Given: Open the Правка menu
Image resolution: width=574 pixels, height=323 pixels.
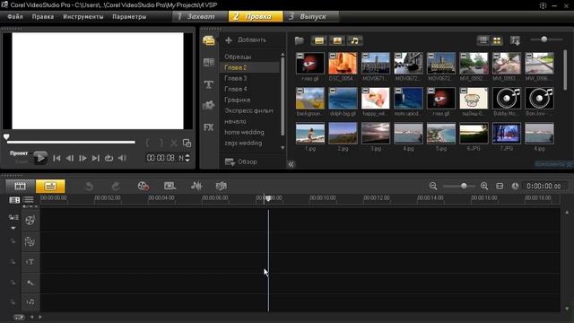Looking at the screenshot, I should [x=43, y=16].
